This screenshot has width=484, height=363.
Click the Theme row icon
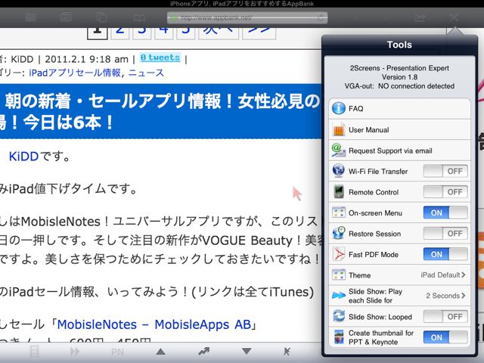tap(339, 275)
